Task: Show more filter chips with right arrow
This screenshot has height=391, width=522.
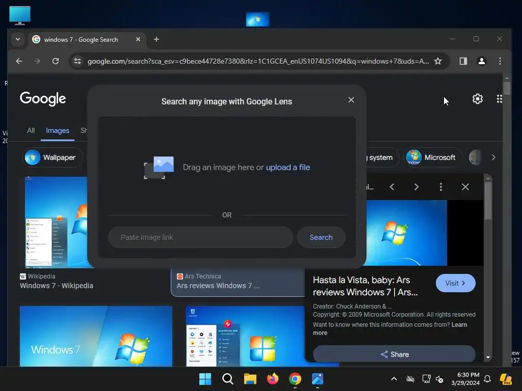Action: [x=493, y=157]
